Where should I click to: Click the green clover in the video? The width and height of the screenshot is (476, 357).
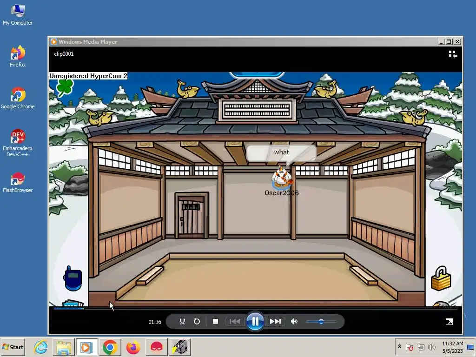pos(65,87)
